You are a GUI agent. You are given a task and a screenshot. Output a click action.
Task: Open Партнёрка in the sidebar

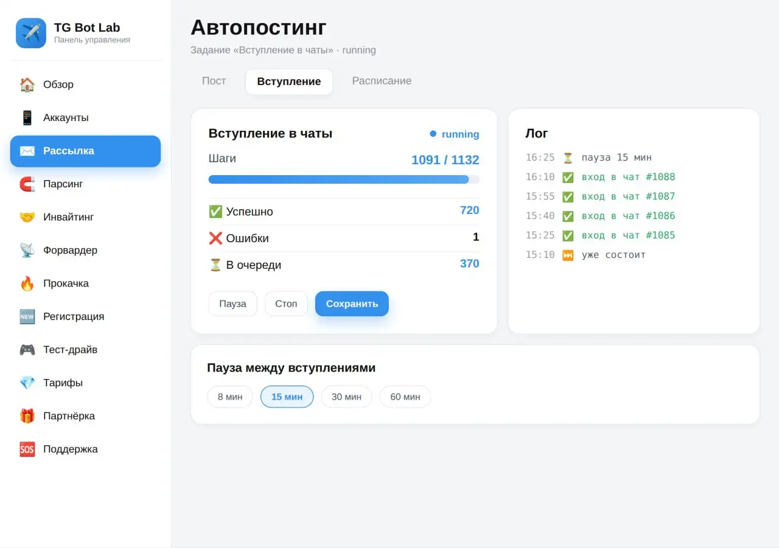point(85,416)
